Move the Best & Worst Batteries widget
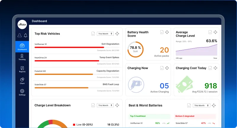The image size is (237, 128). (214, 106)
